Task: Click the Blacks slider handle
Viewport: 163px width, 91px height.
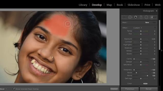Action: point(141,54)
